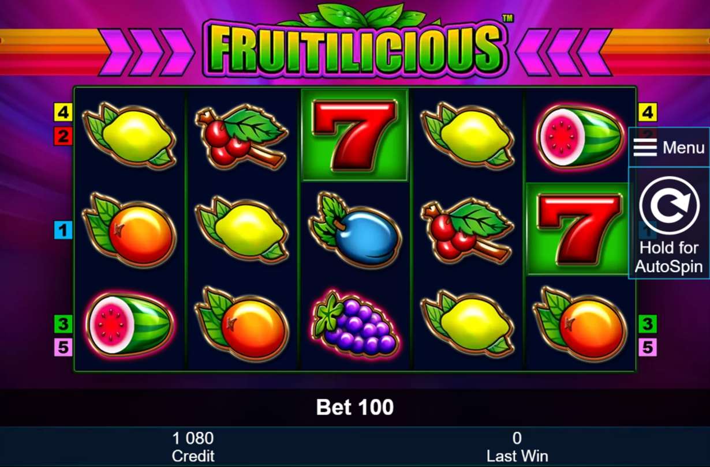Select payline 3 green marker on right
Screen dimensions: 710x467
pos(647,323)
